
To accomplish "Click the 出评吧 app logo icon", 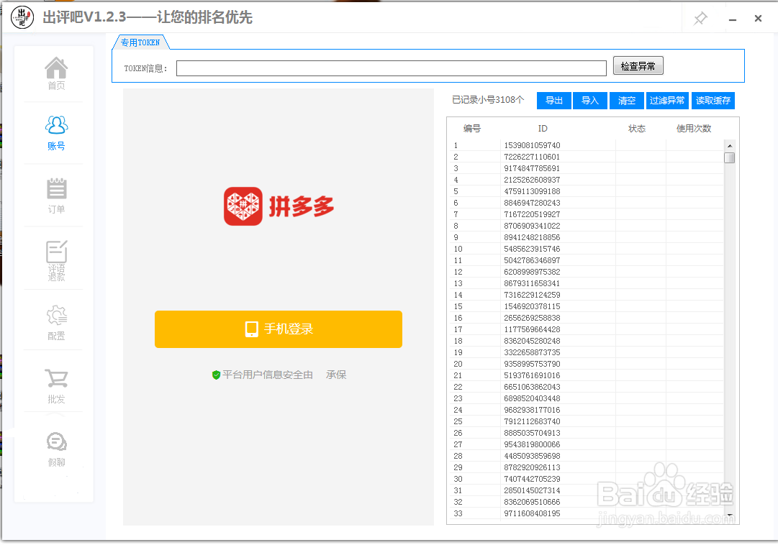I will click(x=22, y=17).
